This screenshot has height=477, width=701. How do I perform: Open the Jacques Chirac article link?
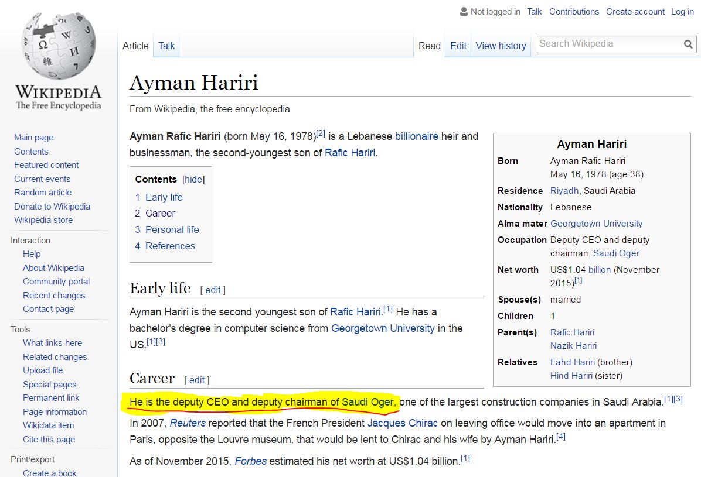403,423
